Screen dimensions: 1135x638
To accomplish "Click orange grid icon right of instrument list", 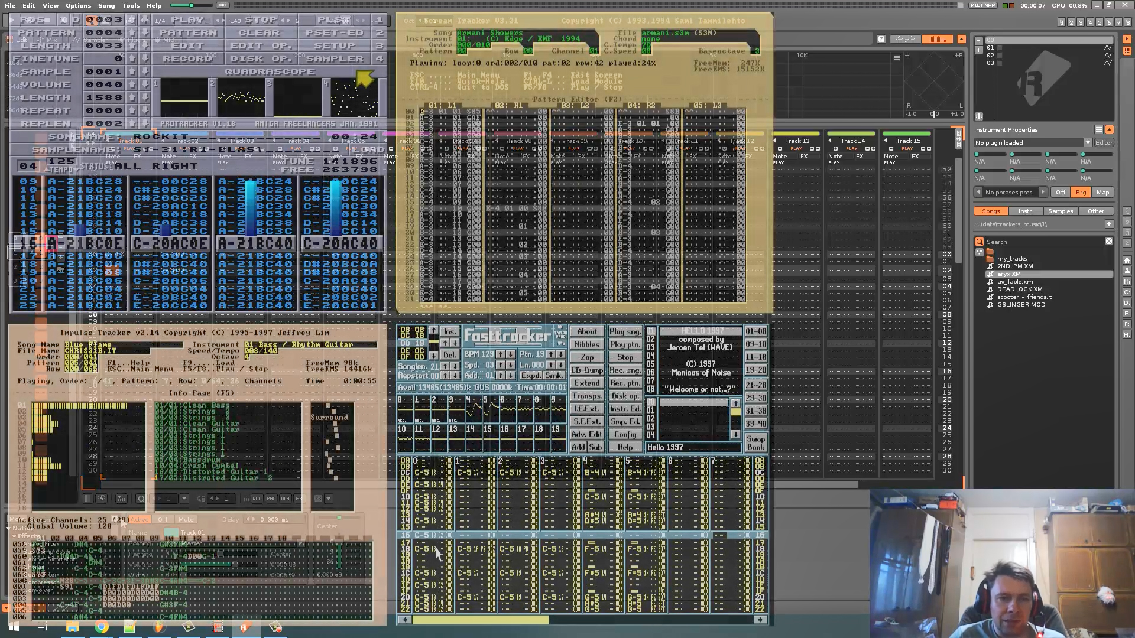I will (1127, 51).
